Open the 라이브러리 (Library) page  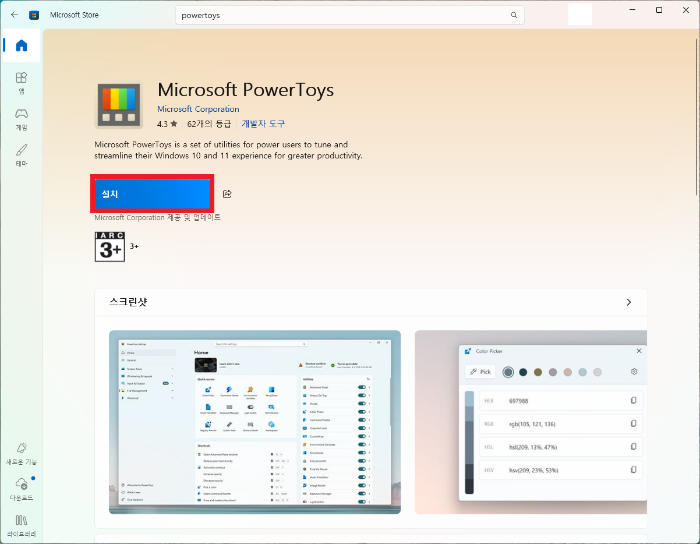coord(22,526)
